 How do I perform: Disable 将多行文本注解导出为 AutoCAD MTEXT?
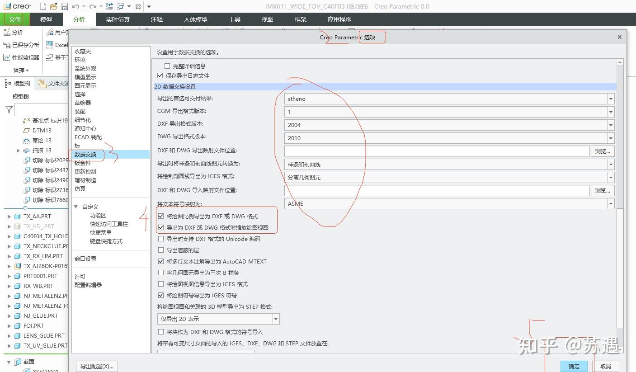pyautogui.click(x=161, y=261)
